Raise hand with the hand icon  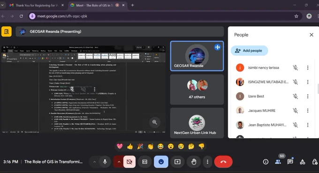194,162
